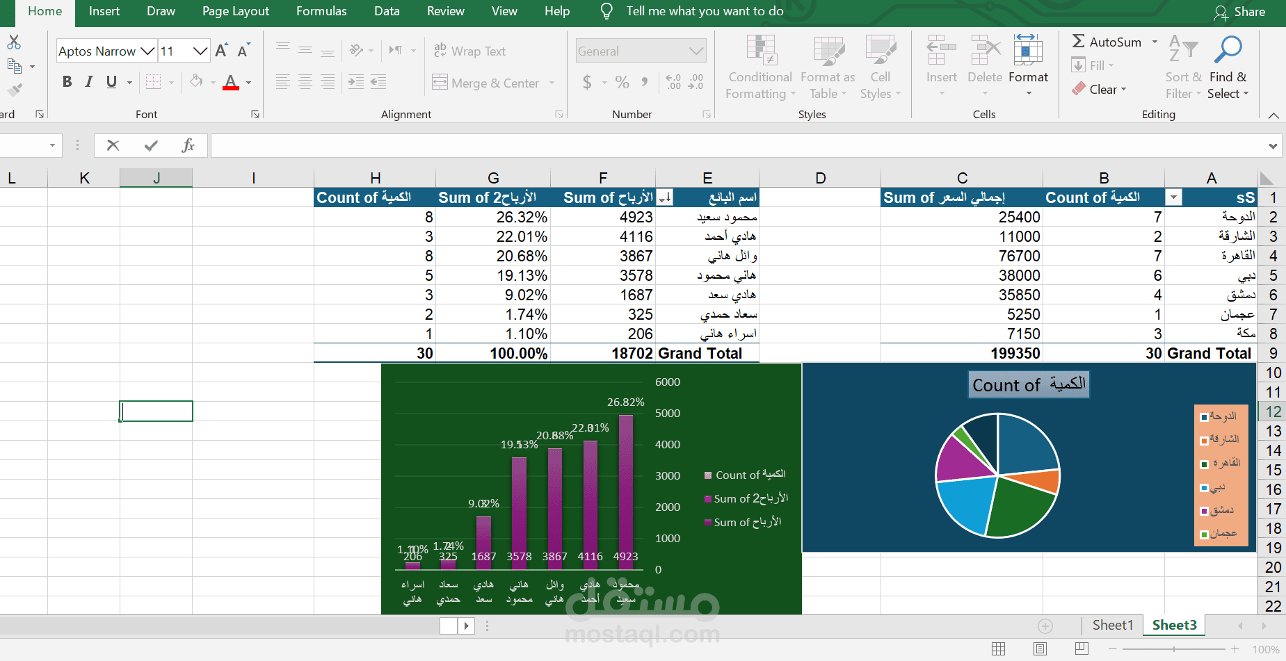The image size is (1286, 661).
Task: Click Decrease Decimal icon
Action: (696, 82)
